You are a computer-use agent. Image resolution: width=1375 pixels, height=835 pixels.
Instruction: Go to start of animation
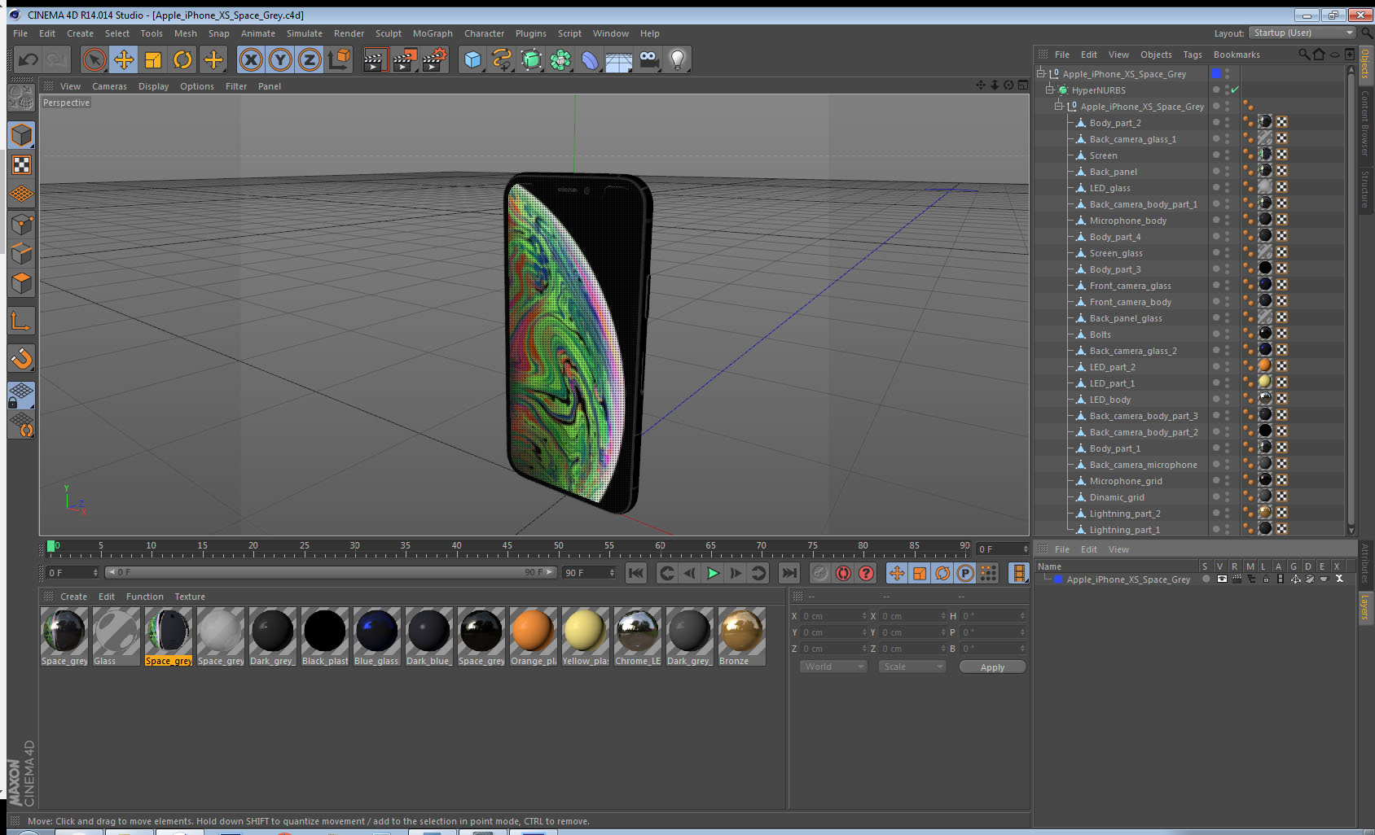636,573
